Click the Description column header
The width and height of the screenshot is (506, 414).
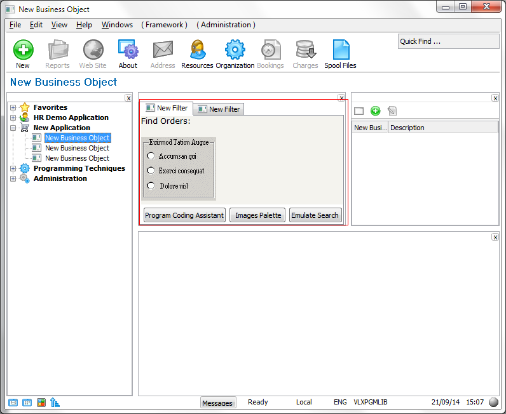tap(444, 128)
